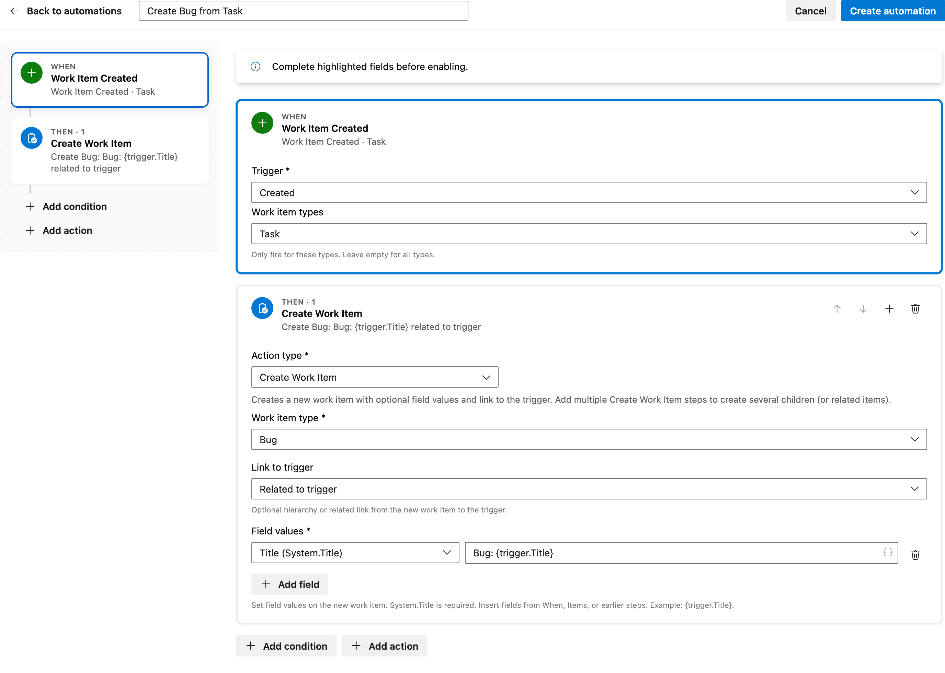
Task: Open the Link to trigger dropdown
Action: coord(589,489)
